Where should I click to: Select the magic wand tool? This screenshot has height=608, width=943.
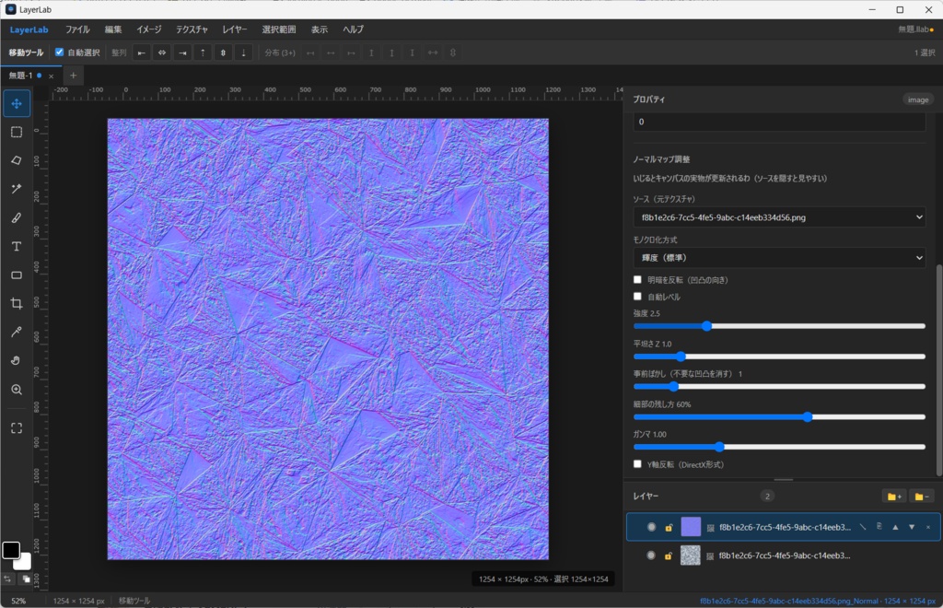pos(17,189)
